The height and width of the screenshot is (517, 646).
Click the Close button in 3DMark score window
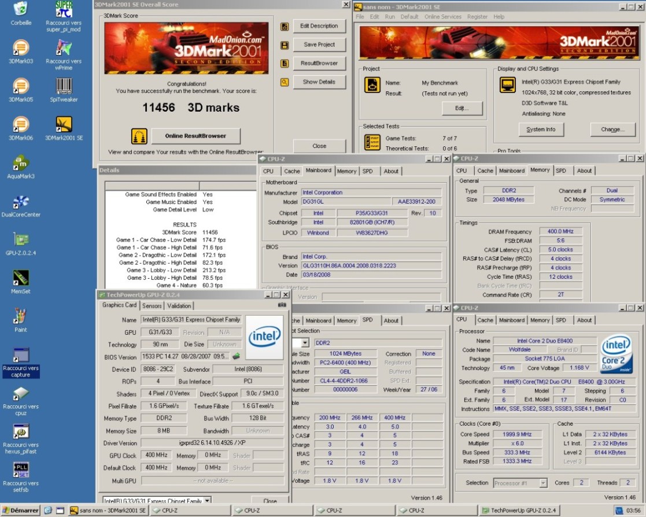(319, 146)
